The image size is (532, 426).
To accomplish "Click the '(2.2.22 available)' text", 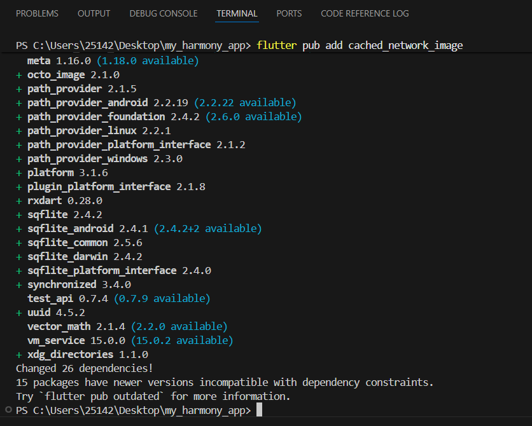I will pos(245,103).
